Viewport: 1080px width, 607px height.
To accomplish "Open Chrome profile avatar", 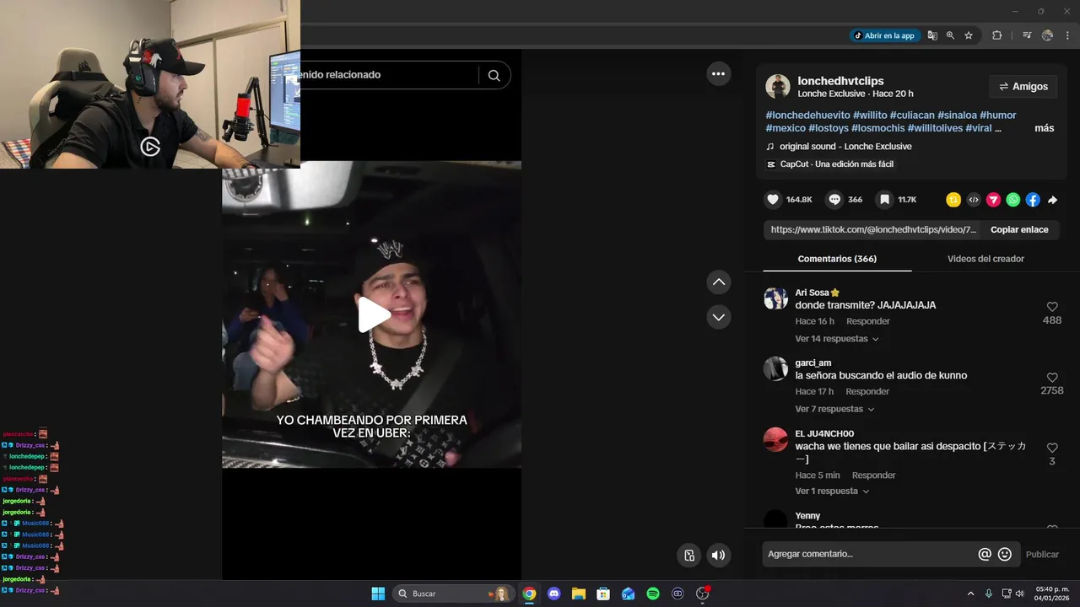I will coord(1047,35).
